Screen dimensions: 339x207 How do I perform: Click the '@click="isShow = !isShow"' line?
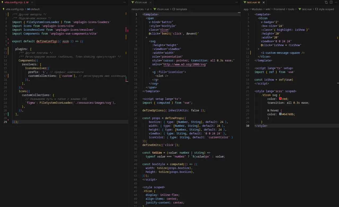coord(281,45)
